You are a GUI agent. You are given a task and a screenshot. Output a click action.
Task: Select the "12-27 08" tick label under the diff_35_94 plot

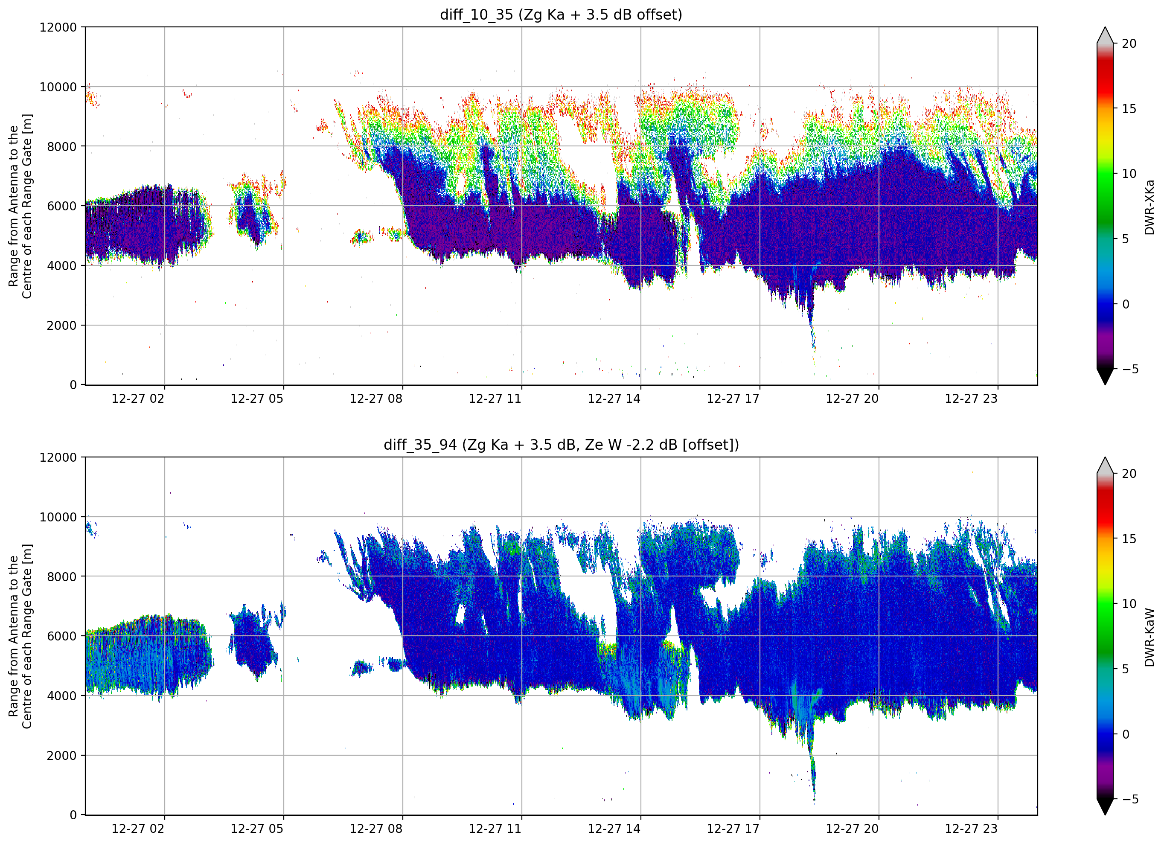pyautogui.click(x=376, y=829)
